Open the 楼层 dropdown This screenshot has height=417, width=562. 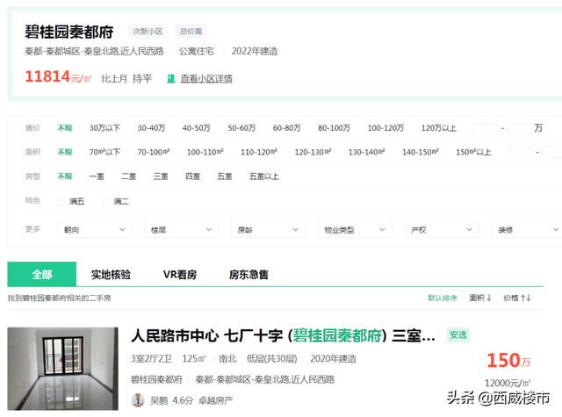coord(182,230)
